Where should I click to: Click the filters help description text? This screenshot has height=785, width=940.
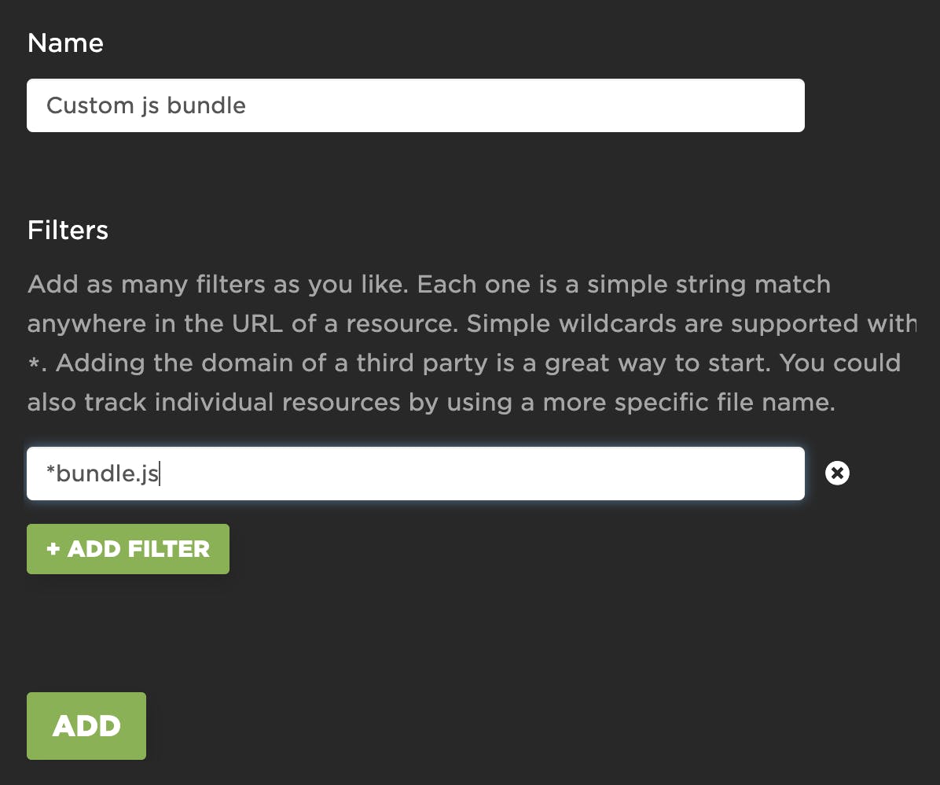464,343
